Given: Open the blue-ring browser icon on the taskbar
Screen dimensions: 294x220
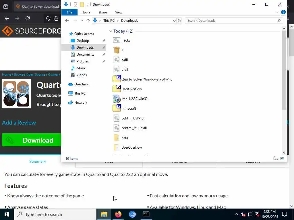Looking at the screenshot, I should (x=132, y=214).
